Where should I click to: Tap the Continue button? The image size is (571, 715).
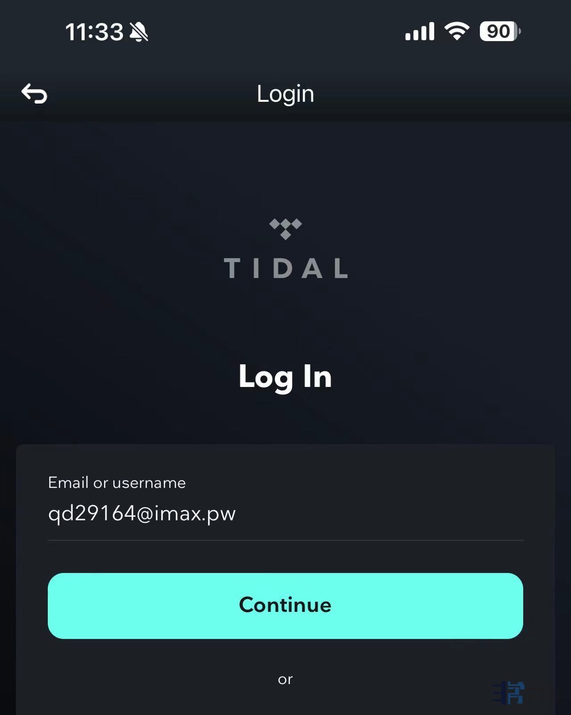pos(285,606)
